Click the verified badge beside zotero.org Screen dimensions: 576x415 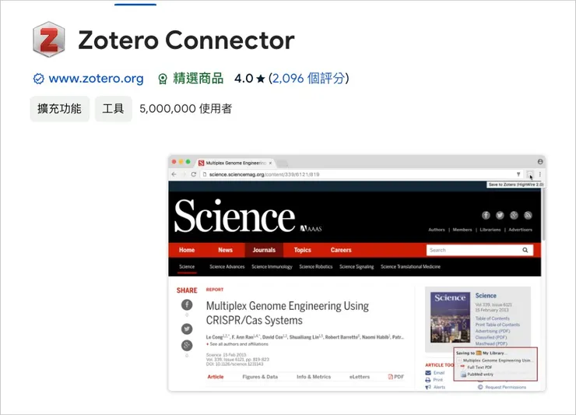(39, 79)
